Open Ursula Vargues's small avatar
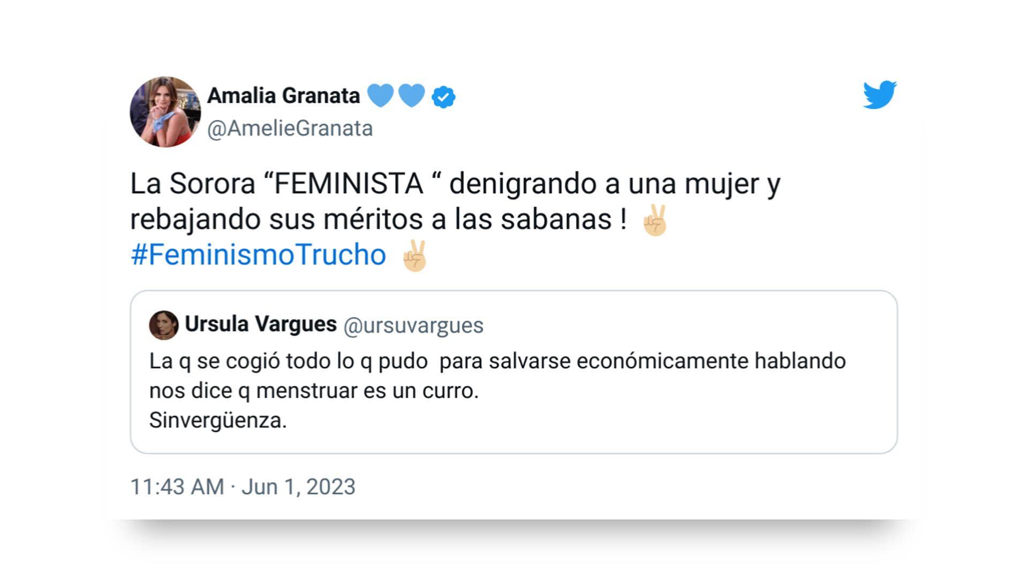The height and width of the screenshot is (578, 1028). (x=164, y=325)
